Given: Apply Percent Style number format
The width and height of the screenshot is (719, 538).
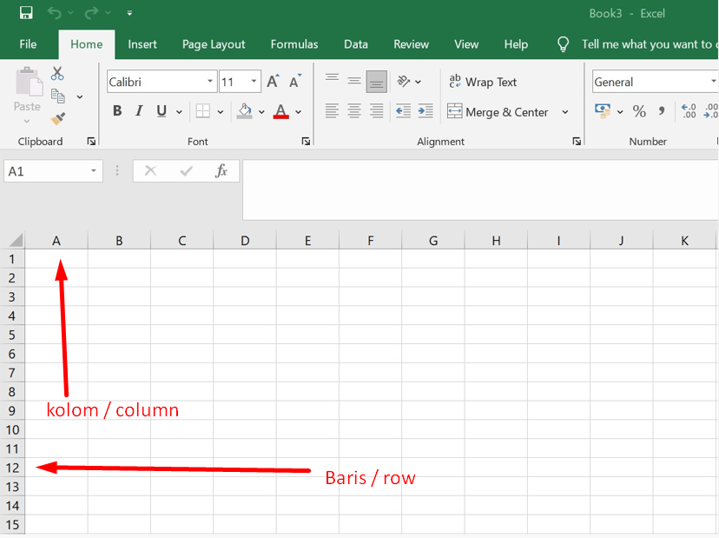Looking at the screenshot, I should (x=639, y=111).
